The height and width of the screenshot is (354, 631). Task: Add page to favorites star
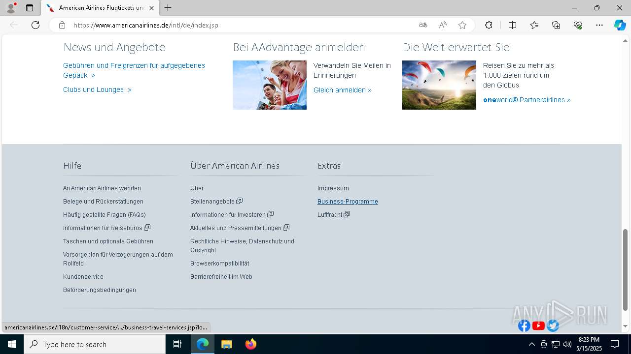click(462, 25)
